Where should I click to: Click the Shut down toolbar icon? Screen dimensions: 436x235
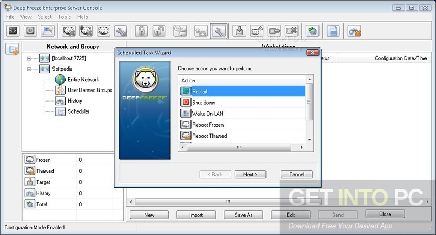click(30, 30)
